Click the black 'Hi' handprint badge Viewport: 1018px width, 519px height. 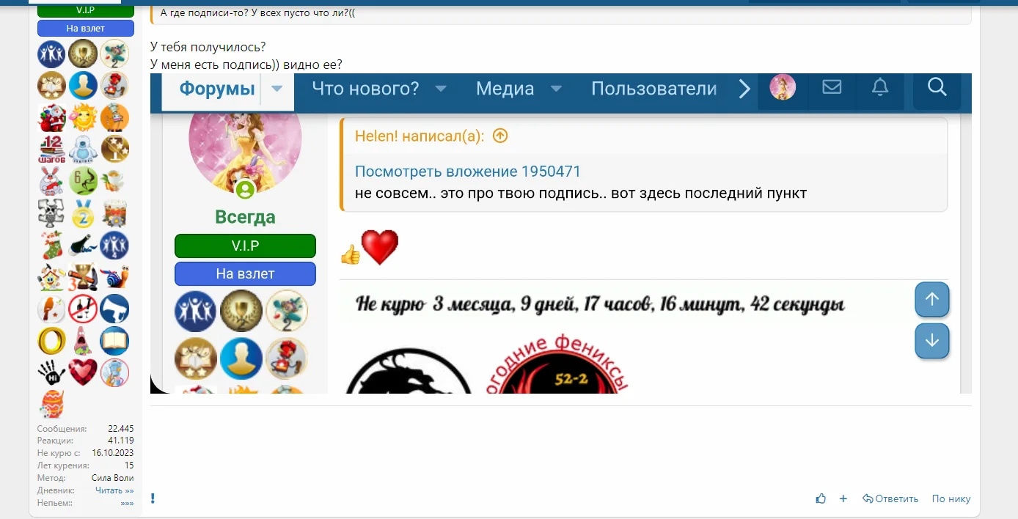click(51, 372)
